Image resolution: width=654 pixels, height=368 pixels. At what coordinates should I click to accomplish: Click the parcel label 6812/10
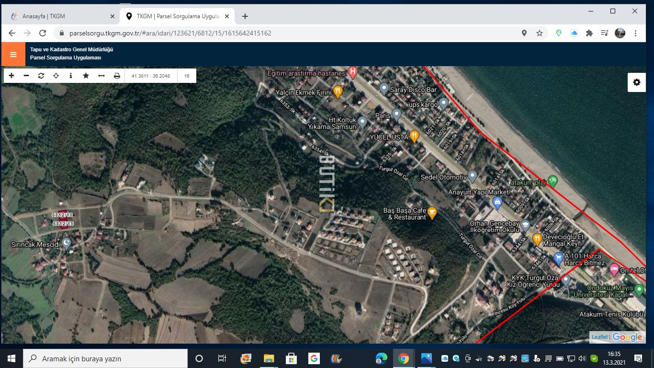[62, 215]
